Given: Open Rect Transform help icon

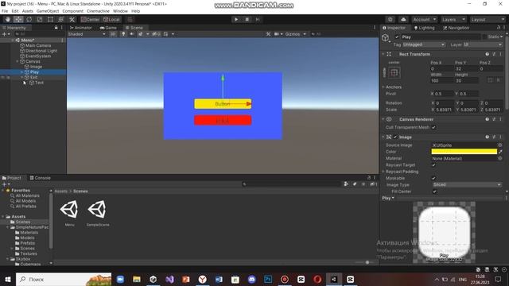Looking at the screenshot, I should point(488,54).
